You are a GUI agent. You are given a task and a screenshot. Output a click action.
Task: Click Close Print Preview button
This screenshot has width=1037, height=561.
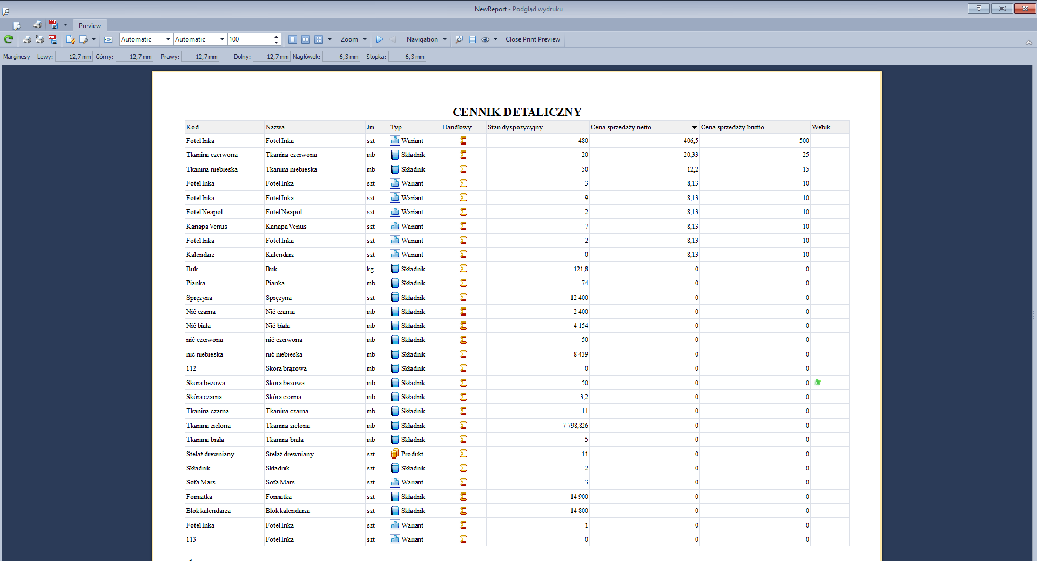click(x=533, y=39)
